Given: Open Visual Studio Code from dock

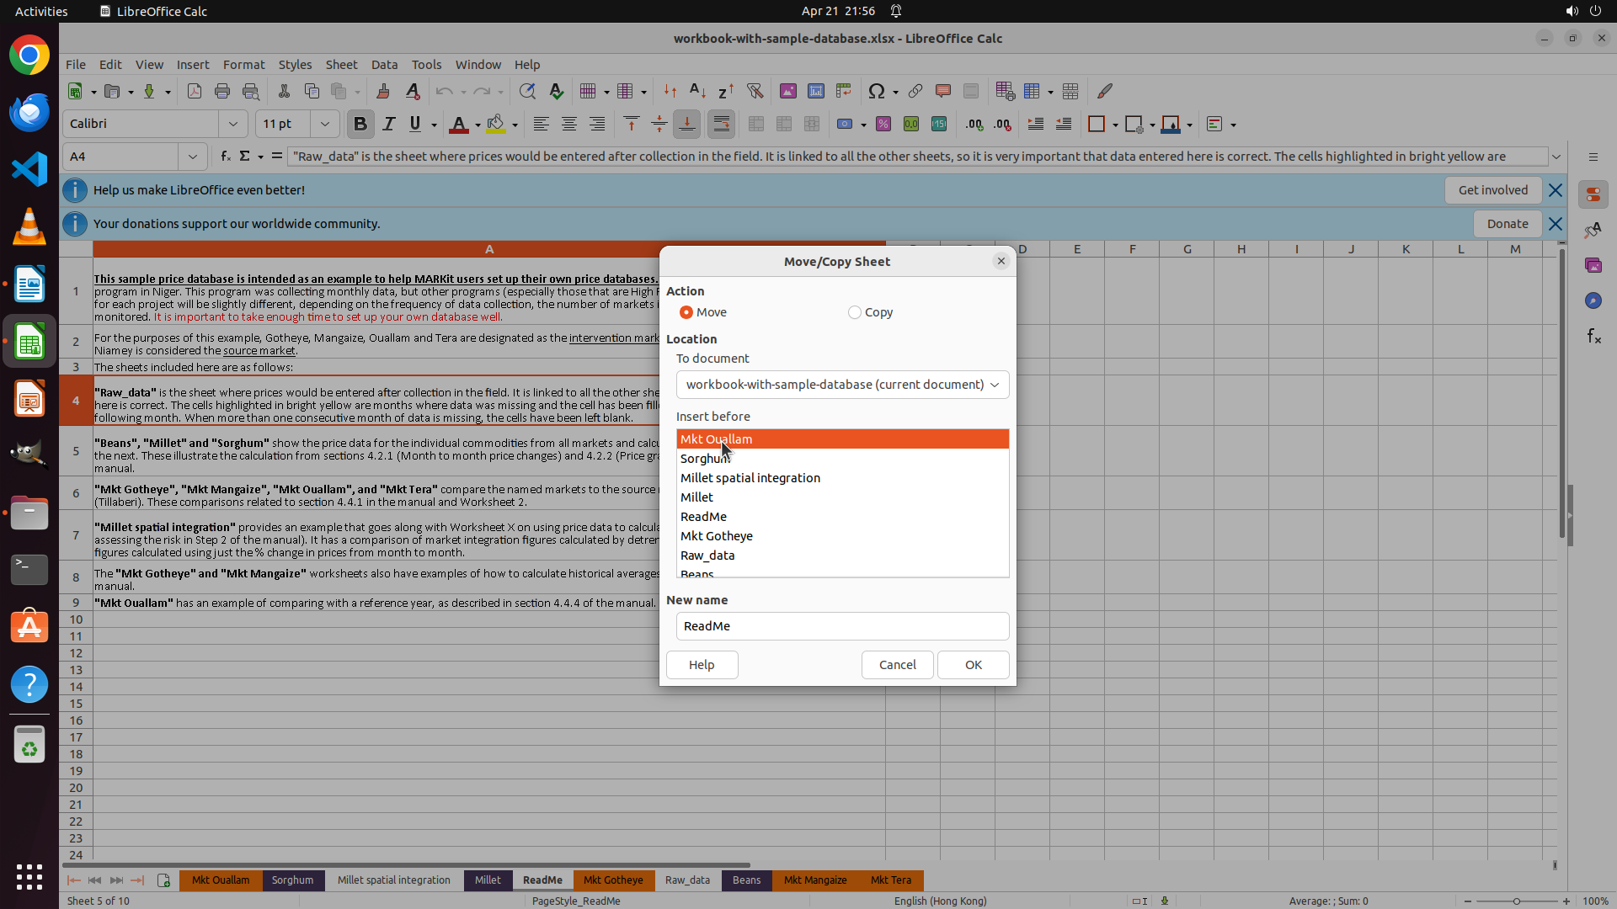Looking at the screenshot, I should (29, 169).
